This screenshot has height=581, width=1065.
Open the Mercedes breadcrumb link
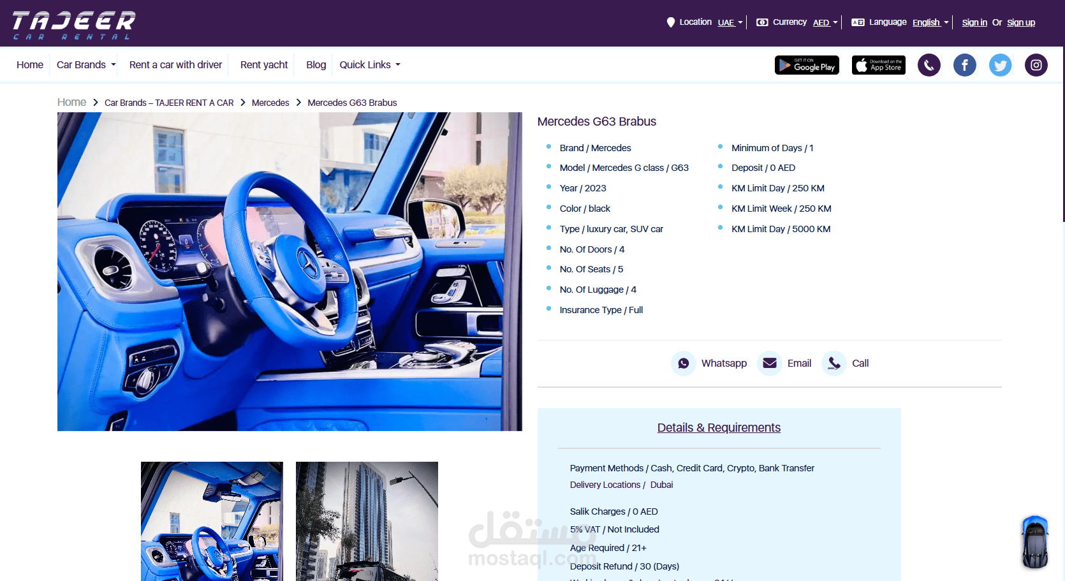pos(270,103)
